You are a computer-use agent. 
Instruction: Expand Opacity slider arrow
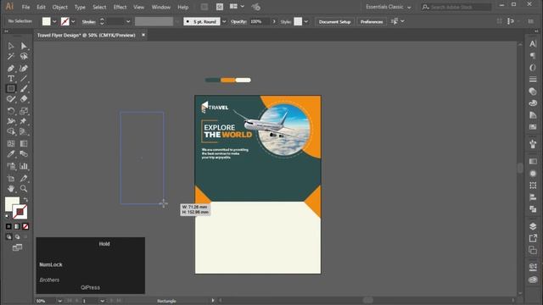274,21
